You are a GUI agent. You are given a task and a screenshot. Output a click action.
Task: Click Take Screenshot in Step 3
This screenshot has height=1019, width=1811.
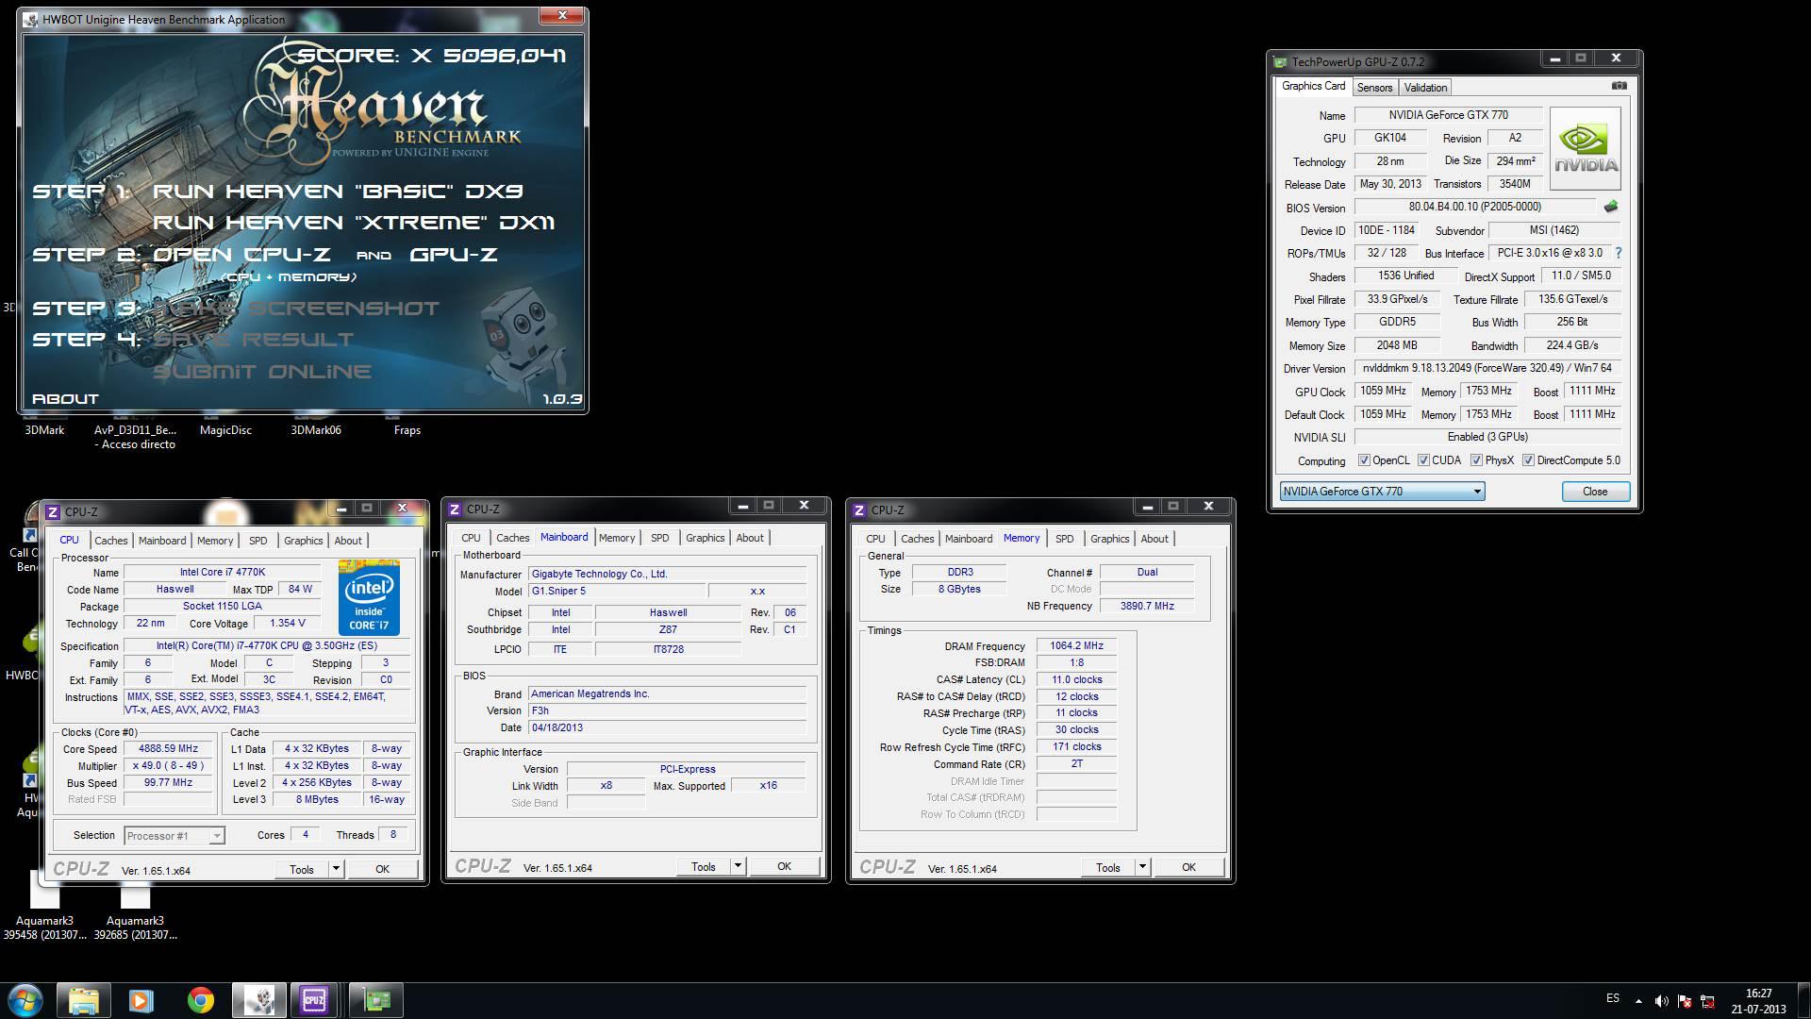pos(296,309)
